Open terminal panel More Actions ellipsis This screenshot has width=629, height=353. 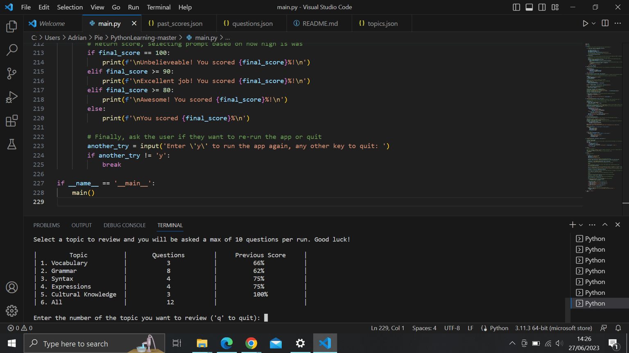(x=592, y=225)
